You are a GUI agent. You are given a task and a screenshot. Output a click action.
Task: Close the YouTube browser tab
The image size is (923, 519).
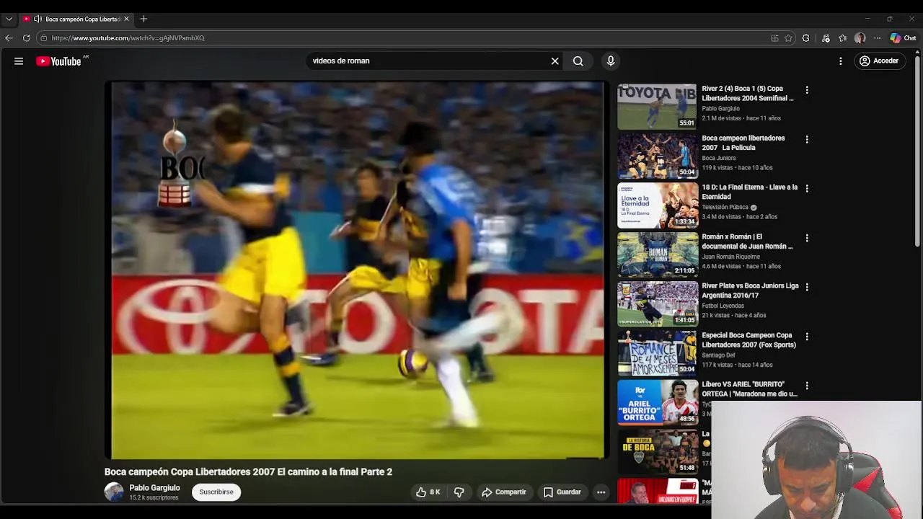[x=126, y=19]
